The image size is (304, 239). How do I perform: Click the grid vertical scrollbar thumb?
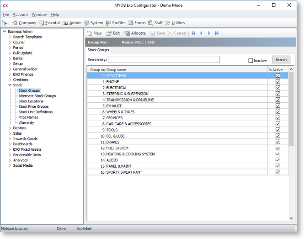click(291, 109)
